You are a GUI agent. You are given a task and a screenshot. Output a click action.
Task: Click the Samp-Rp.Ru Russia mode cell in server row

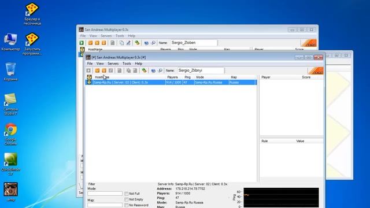[x=212, y=82]
